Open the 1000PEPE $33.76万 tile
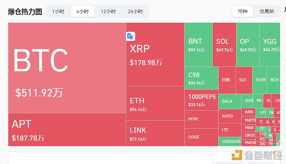The height and width of the screenshot is (164, 286). click(x=201, y=100)
